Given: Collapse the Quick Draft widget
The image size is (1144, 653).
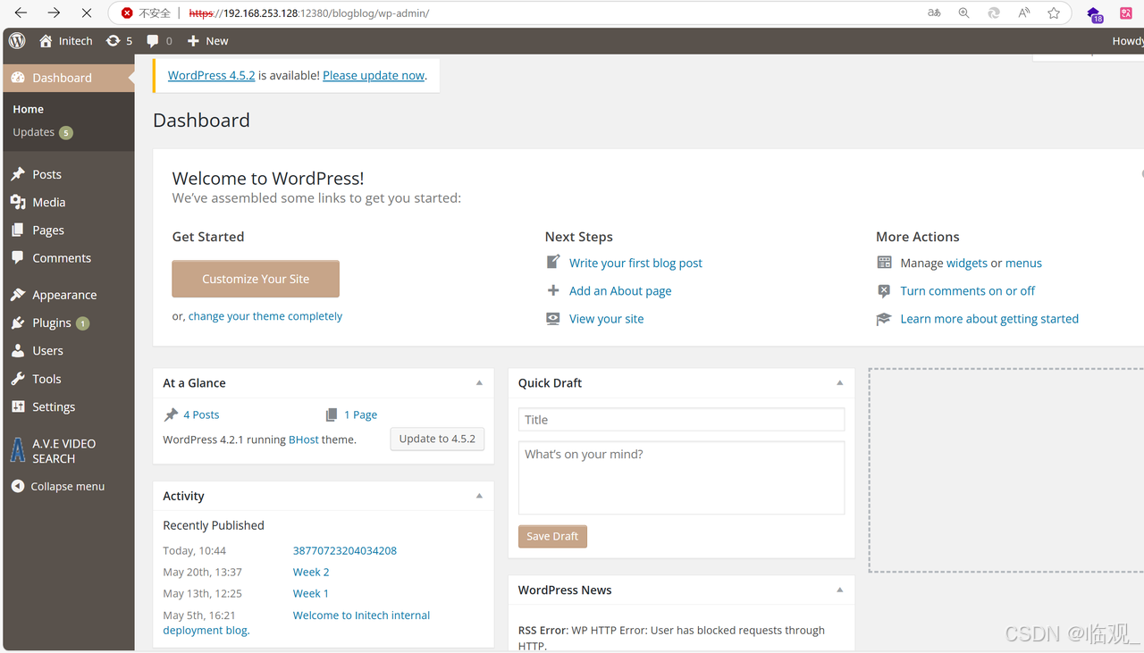Looking at the screenshot, I should point(839,382).
